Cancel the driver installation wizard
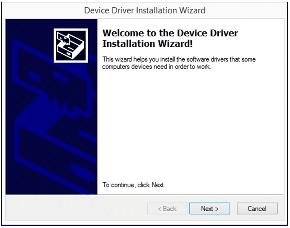The image size is (290, 228). pos(257,209)
